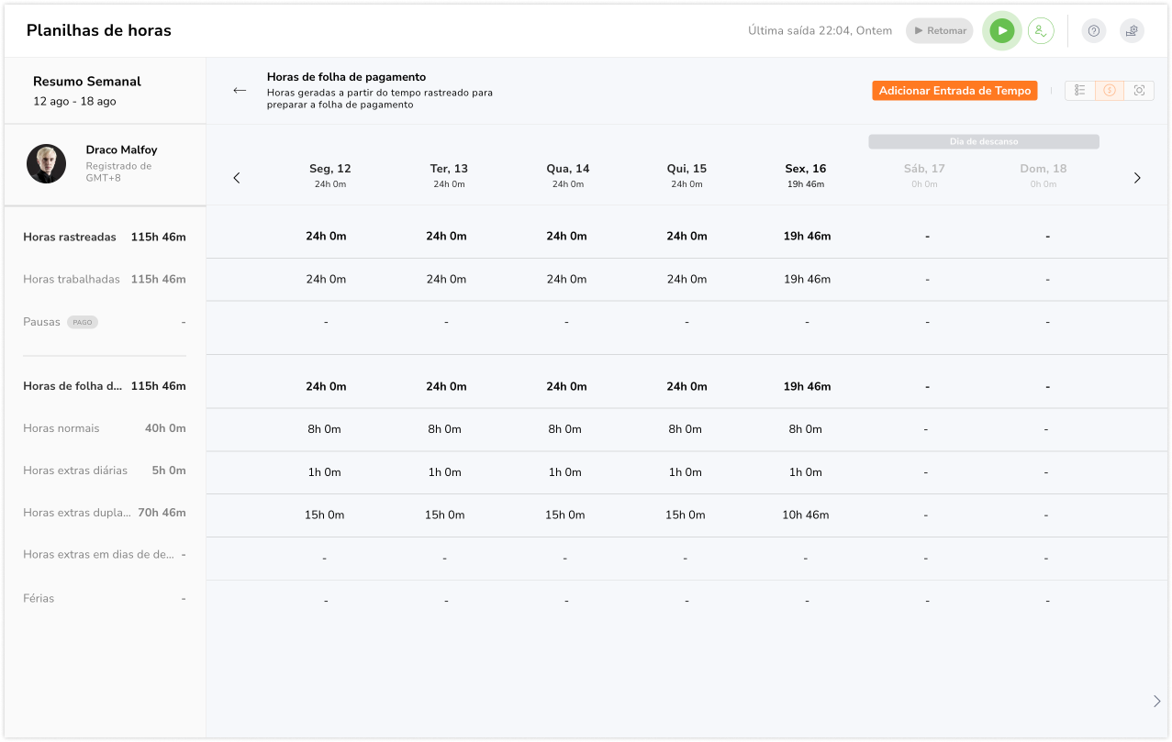
Task: Click Wednesday's double overtime cell 15h 0m
Action: pyautogui.click(x=564, y=515)
